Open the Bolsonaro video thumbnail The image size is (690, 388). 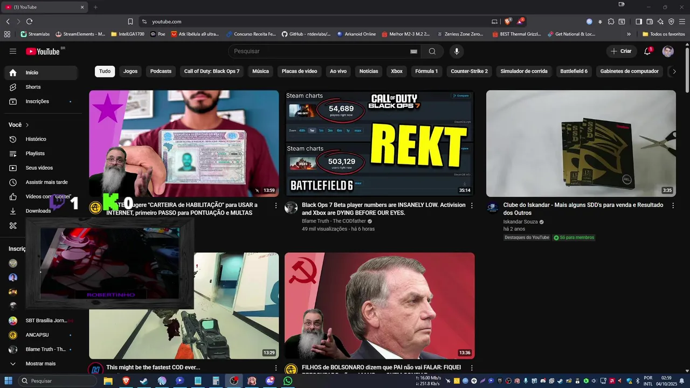[379, 306]
